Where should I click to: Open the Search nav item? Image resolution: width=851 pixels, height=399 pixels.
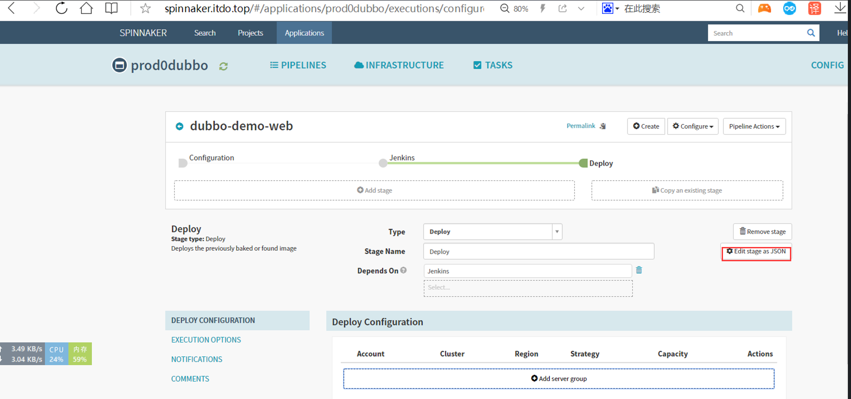[205, 33]
